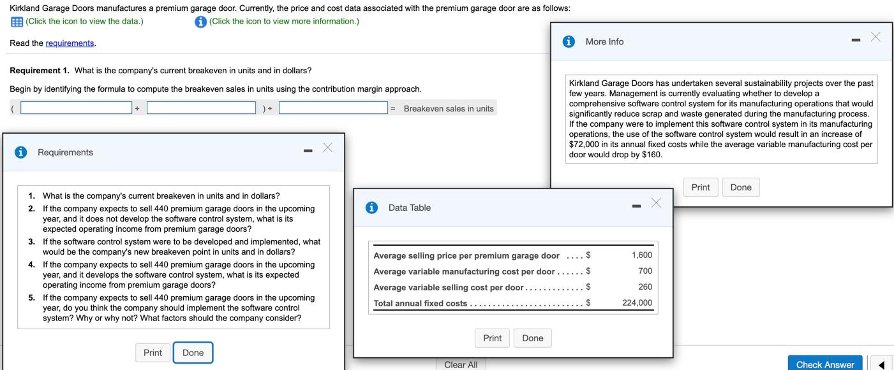Click the Clear All button

(x=461, y=364)
